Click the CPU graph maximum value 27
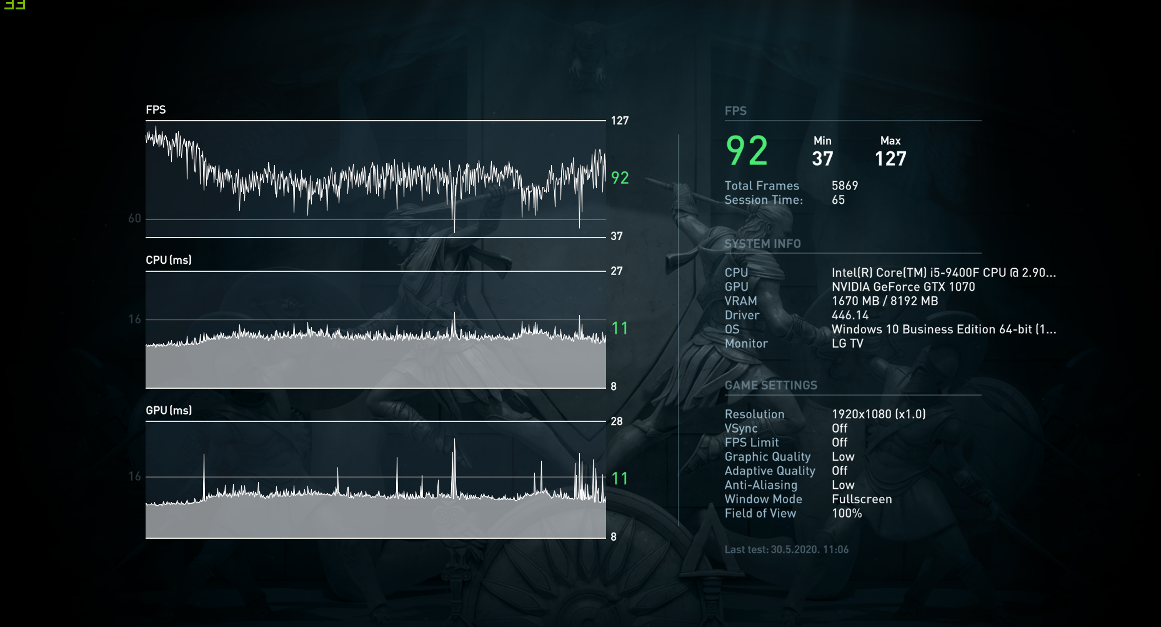This screenshot has width=1161, height=627. coord(617,271)
